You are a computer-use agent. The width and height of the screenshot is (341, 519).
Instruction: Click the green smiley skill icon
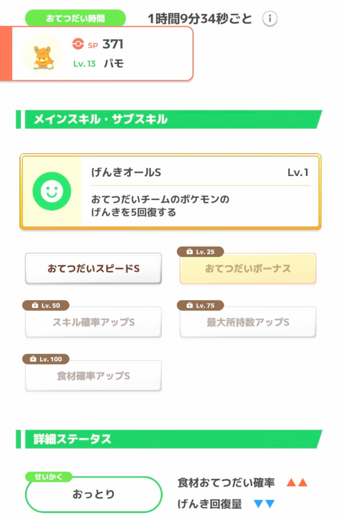pyautogui.click(x=48, y=191)
